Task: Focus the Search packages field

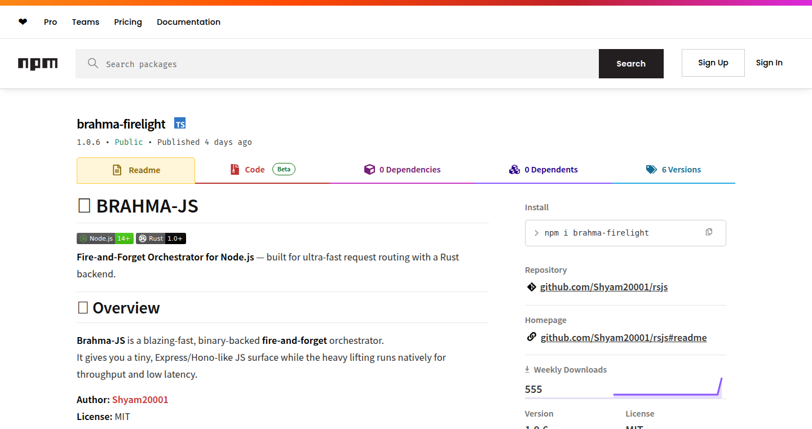Action: click(x=337, y=64)
